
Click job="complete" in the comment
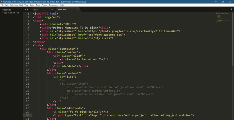(132, 87)
